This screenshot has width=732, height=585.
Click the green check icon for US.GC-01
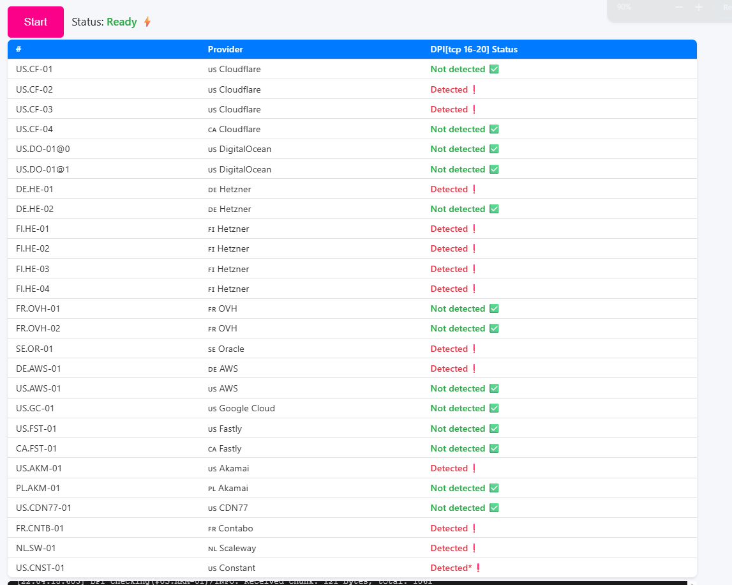[x=495, y=408]
